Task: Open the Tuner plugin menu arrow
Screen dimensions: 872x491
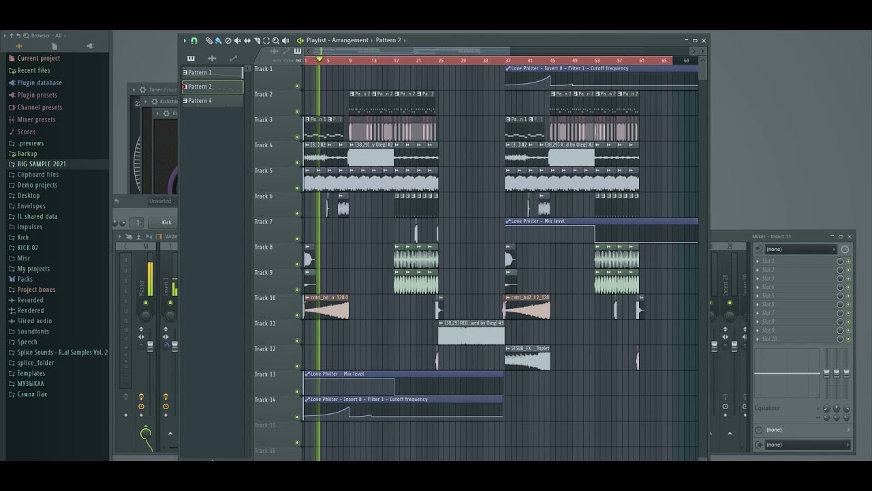Action: tap(134, 89)
